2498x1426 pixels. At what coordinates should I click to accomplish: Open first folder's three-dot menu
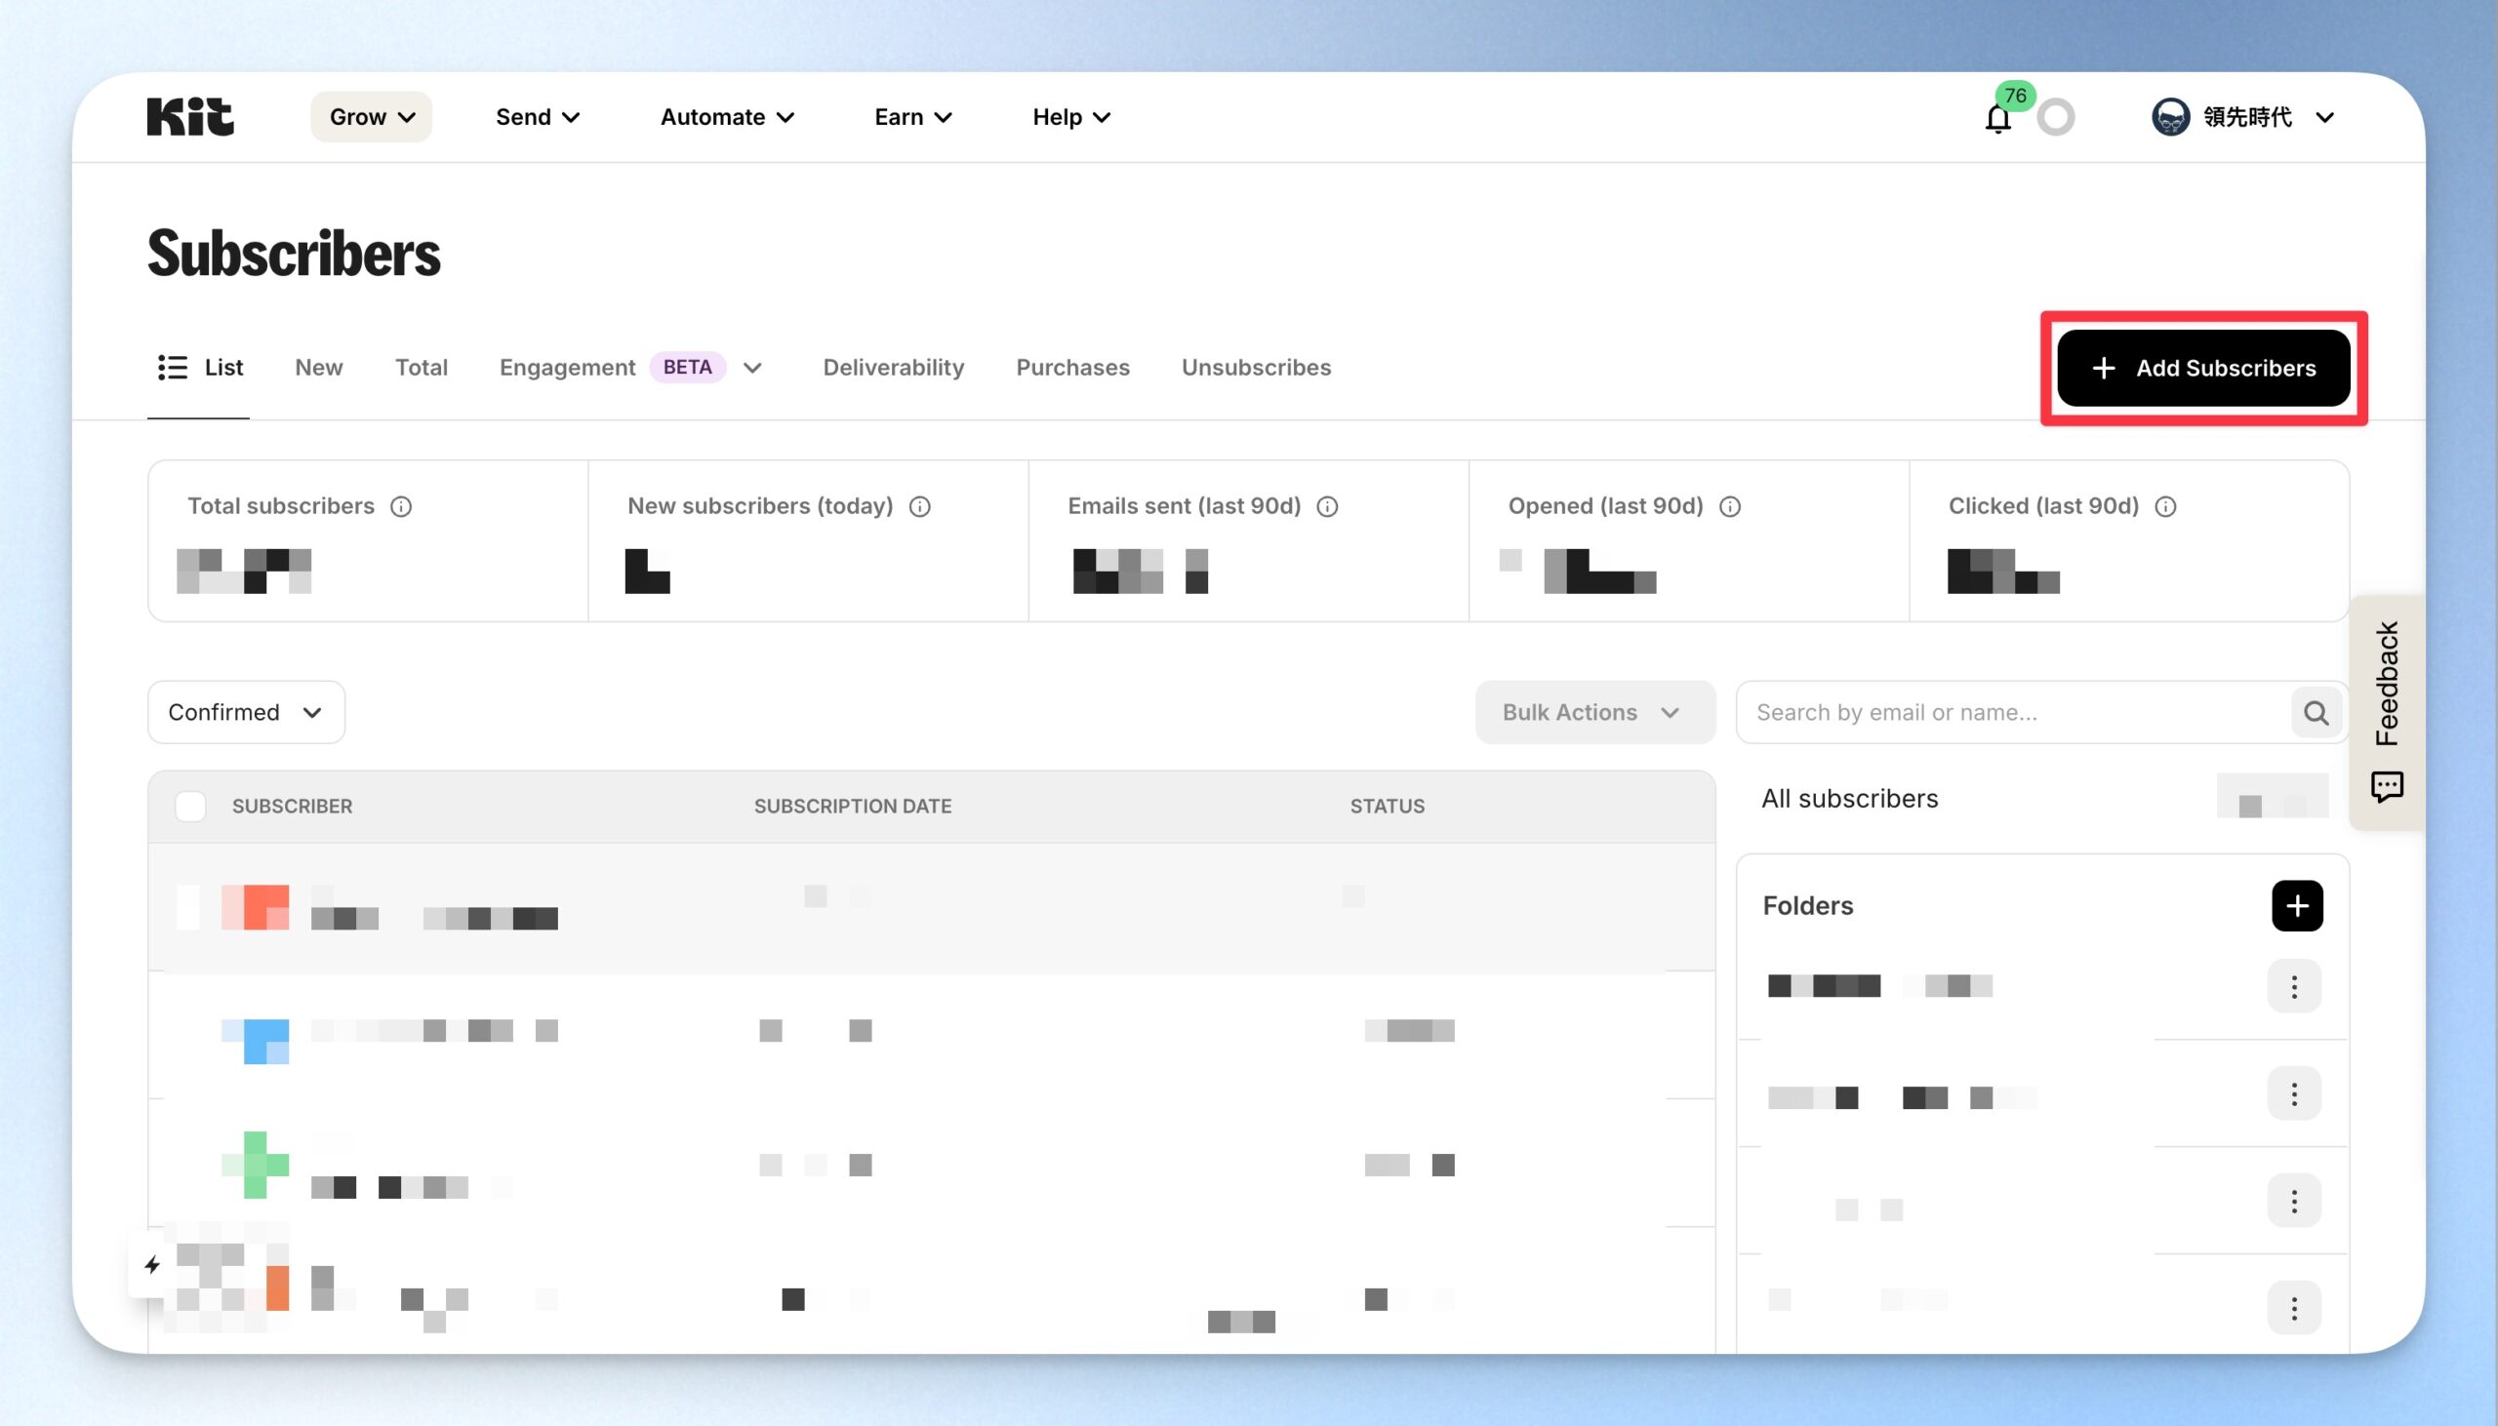click(x=2294, y=986)
